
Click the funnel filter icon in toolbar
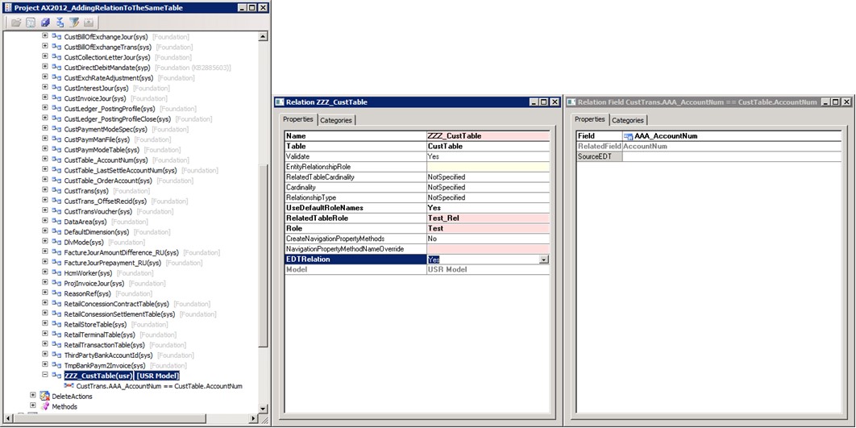[74, 23]
